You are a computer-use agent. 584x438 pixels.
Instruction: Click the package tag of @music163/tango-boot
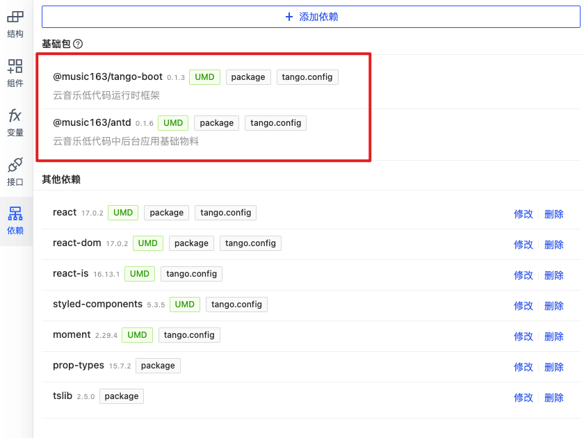tap(248, 77)
